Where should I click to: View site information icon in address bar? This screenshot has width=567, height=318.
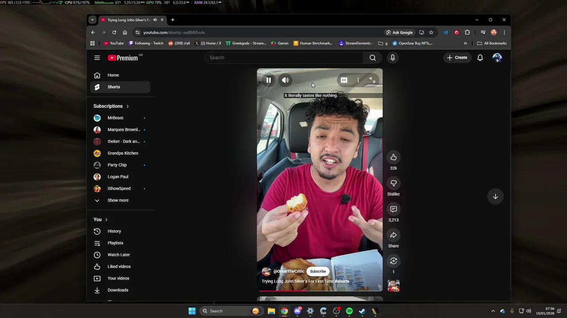point(138,32)
